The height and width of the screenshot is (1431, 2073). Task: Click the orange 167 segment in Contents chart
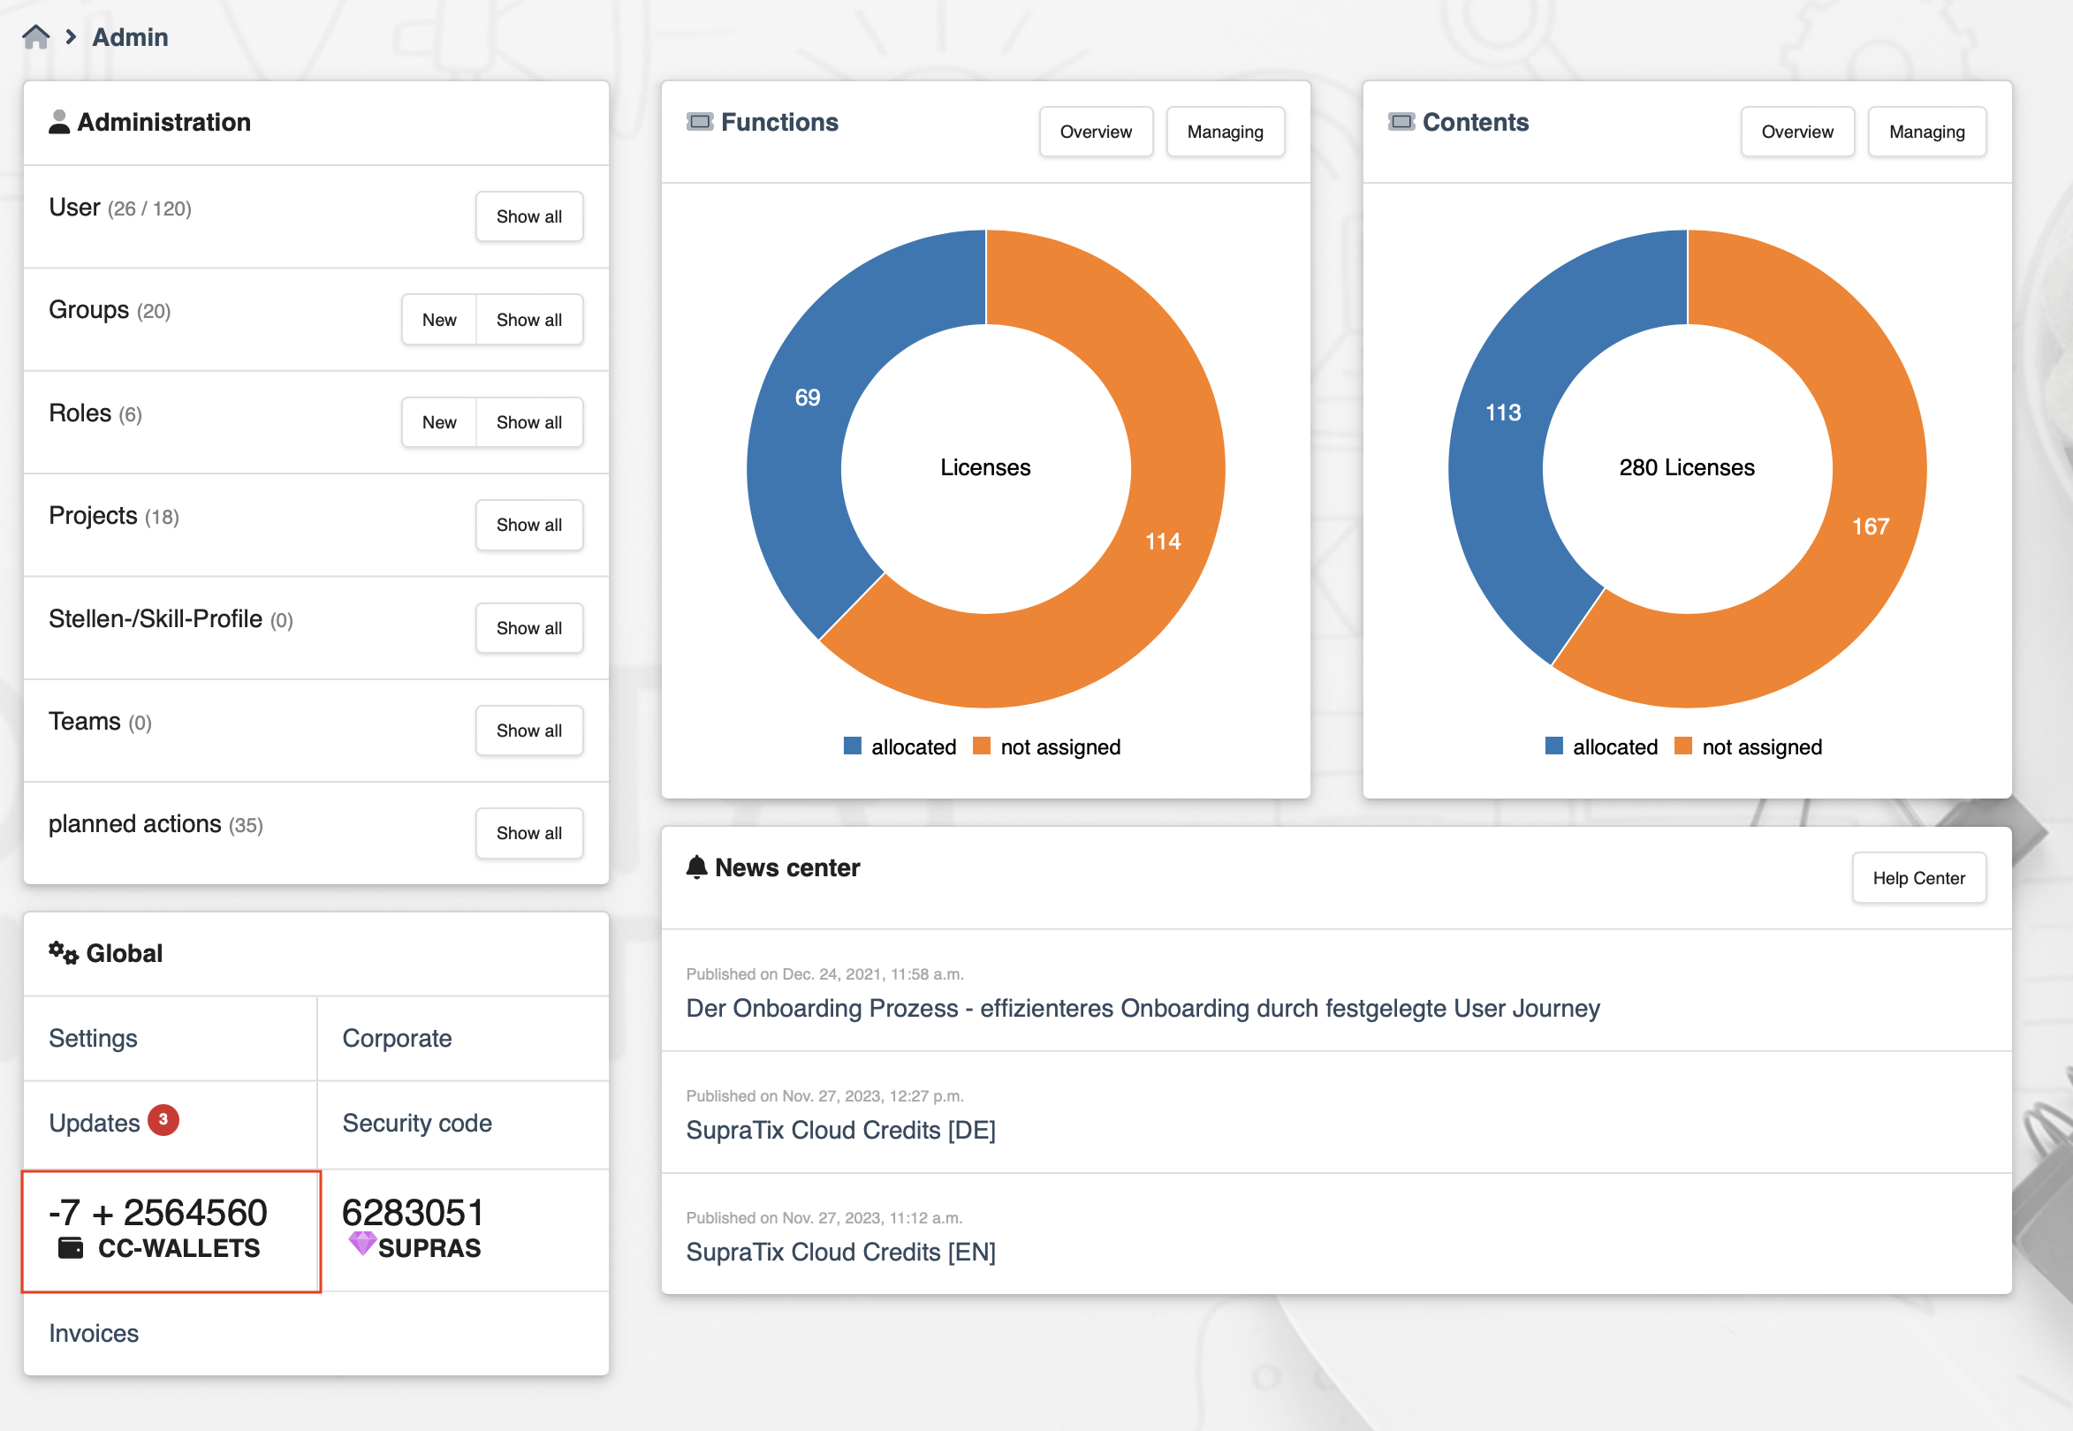pos(1872,526)
